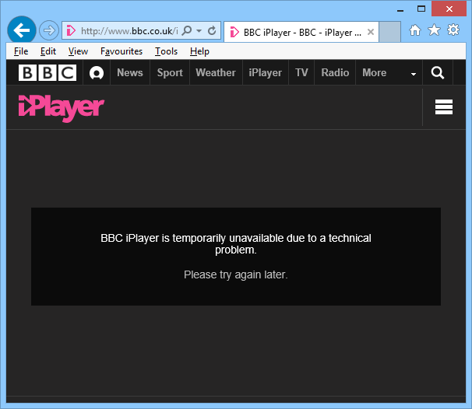Refresh the page with the reload icon
Viewport: 472px width, 409px height.
pyautogui.click(x=212, y=30)
